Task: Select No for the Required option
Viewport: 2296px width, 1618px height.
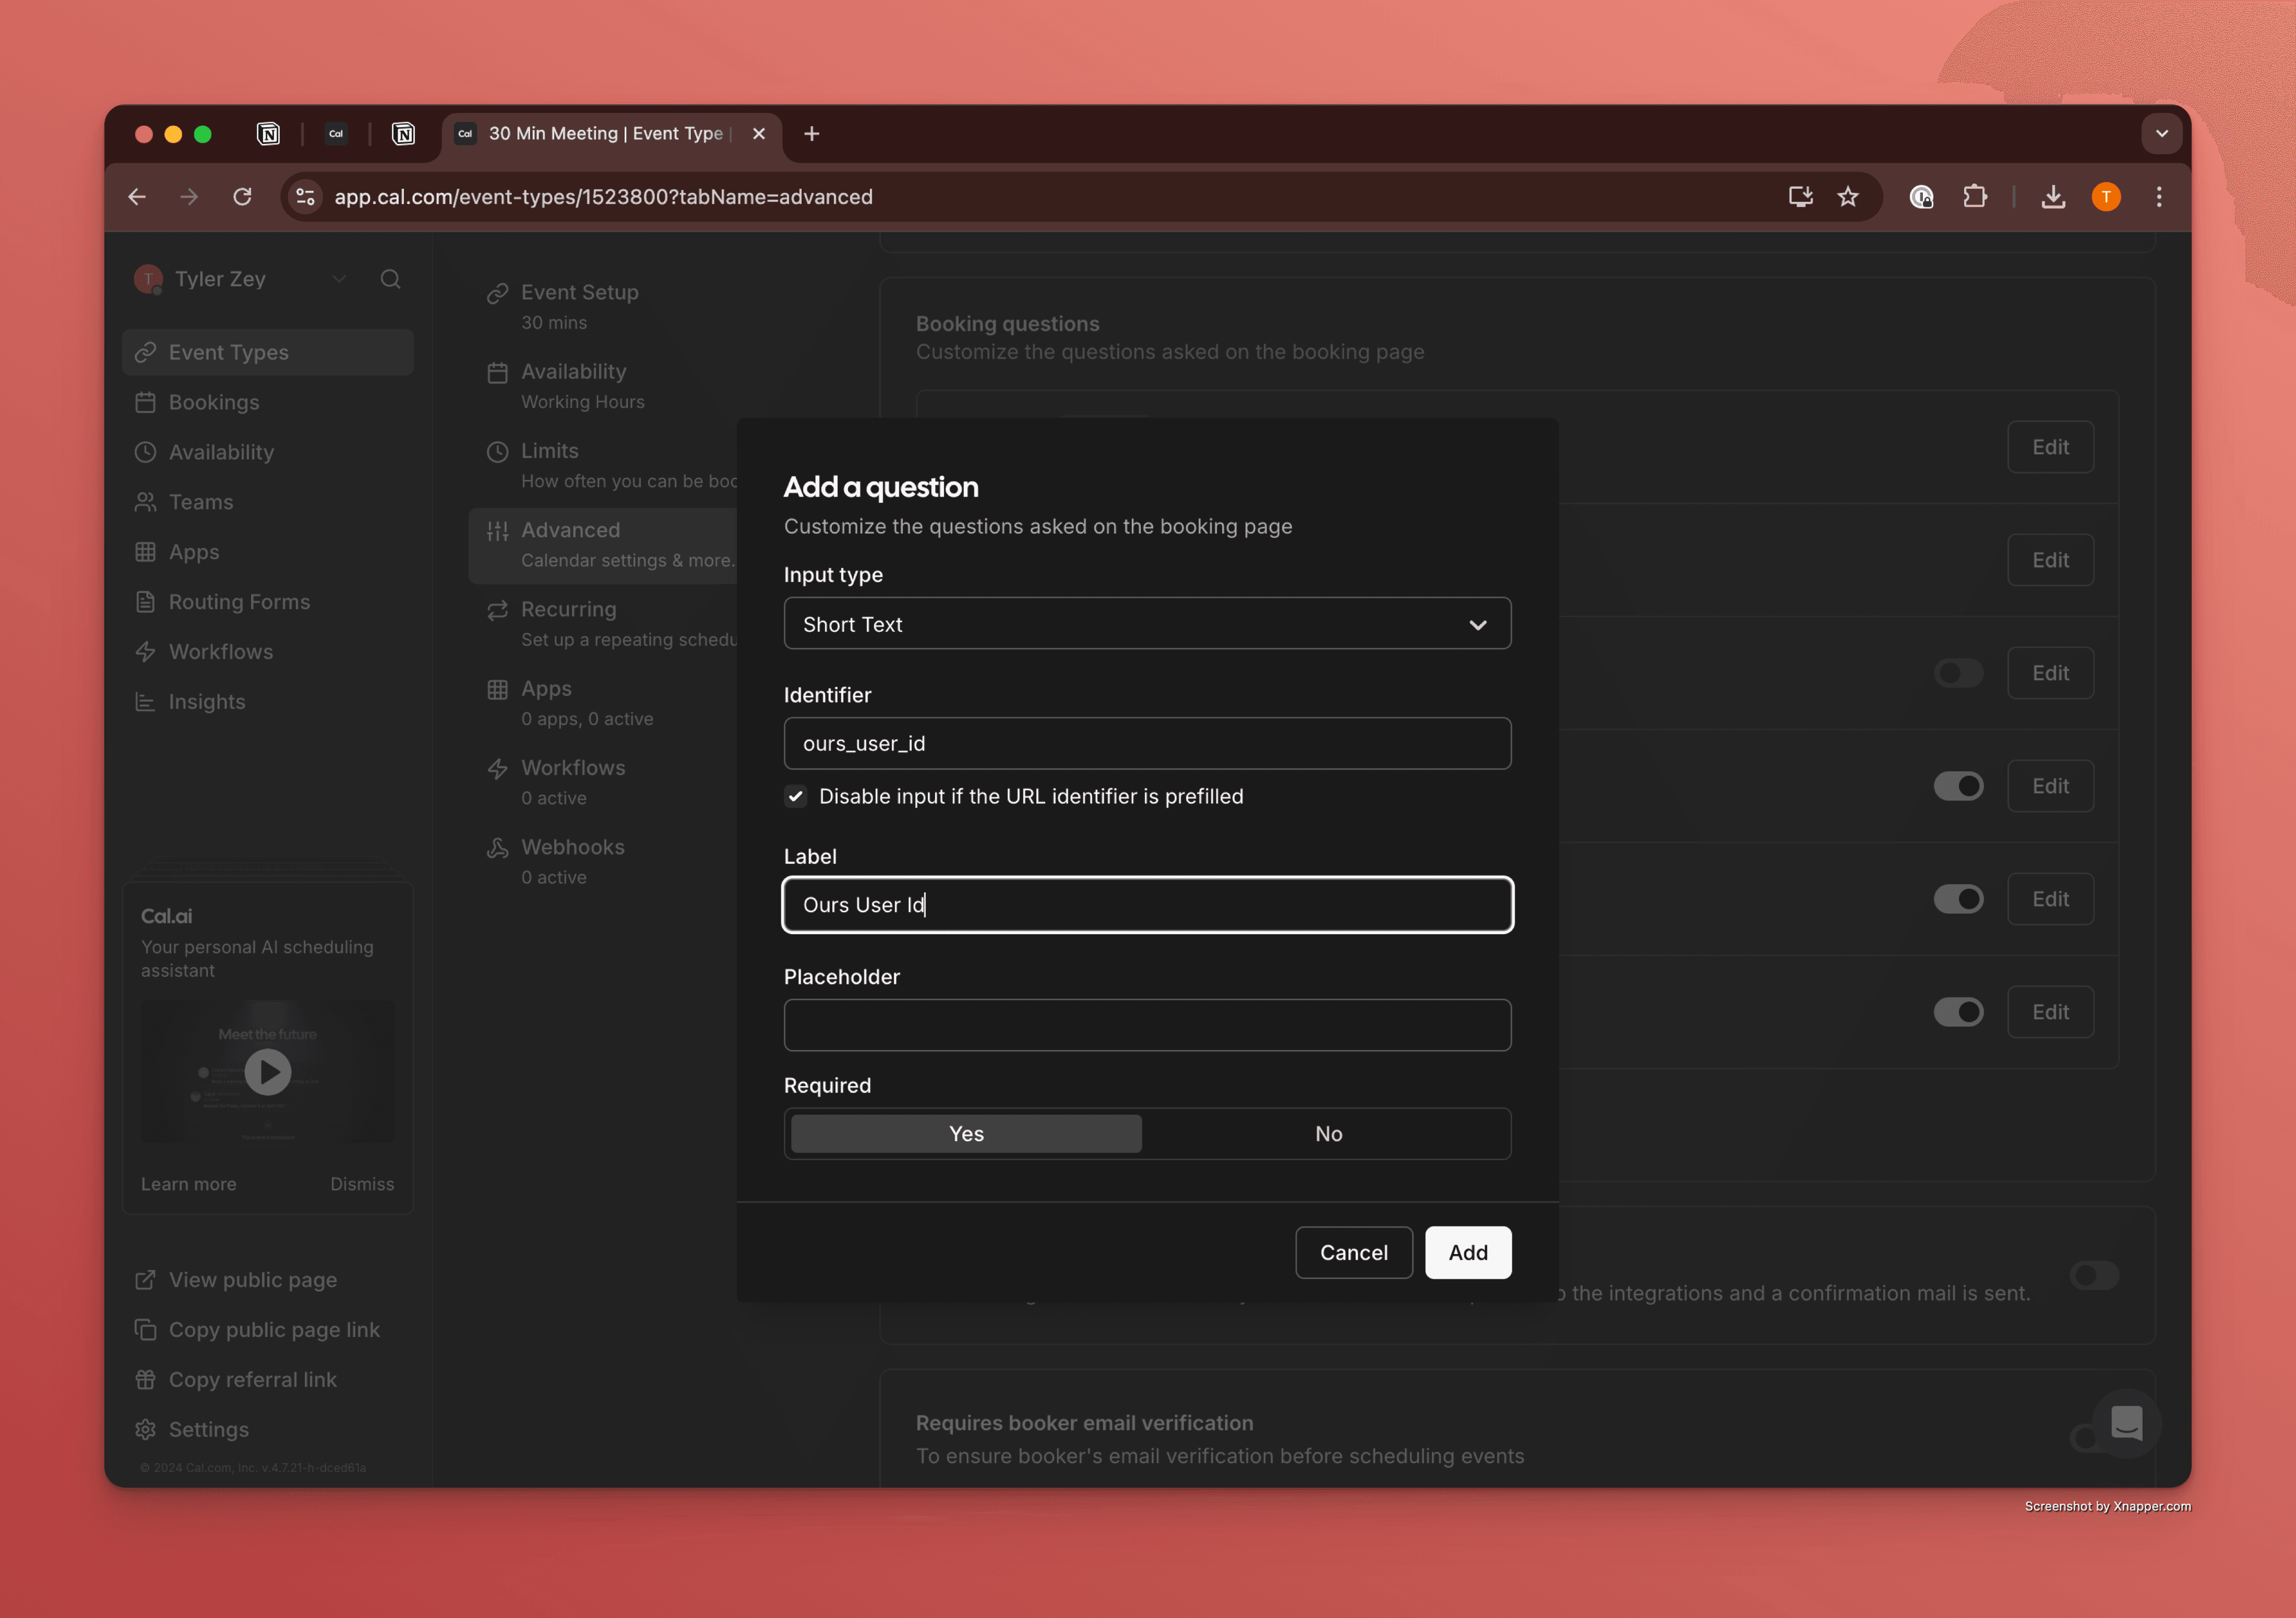Action: (1328, 1133)
